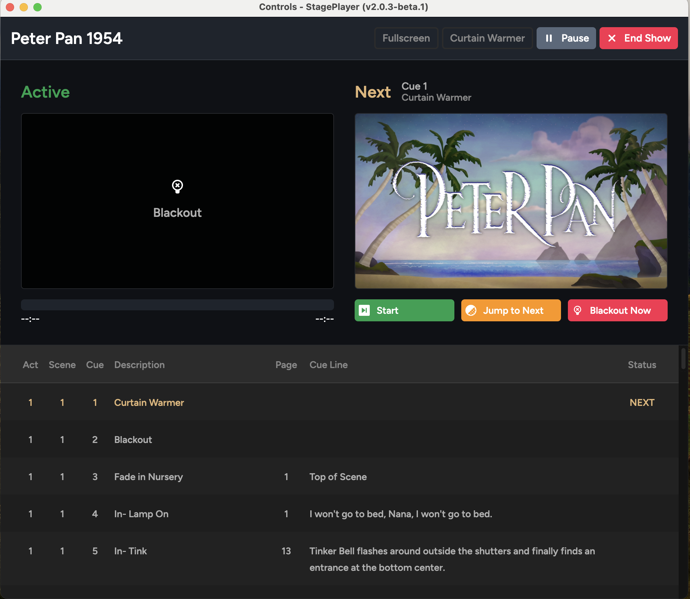Viewport: 690px width, 599px height.
Task: Click the Peter Pan 1954 show title
Action: 67,38
